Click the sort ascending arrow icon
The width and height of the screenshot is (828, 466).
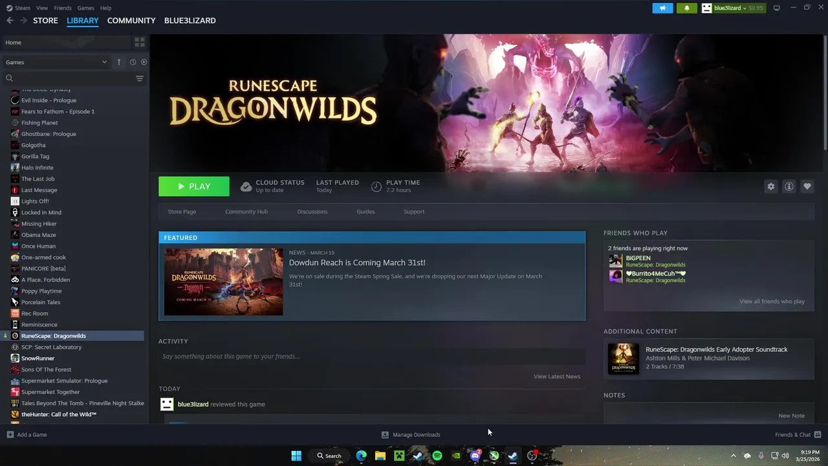(119, 62)
